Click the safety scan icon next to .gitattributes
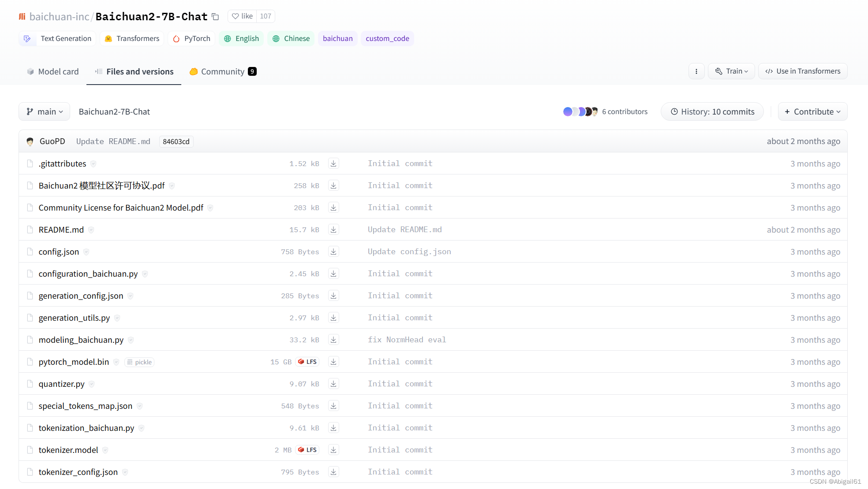This screenshot has width=868, height=489. click(x=94, y=164)
